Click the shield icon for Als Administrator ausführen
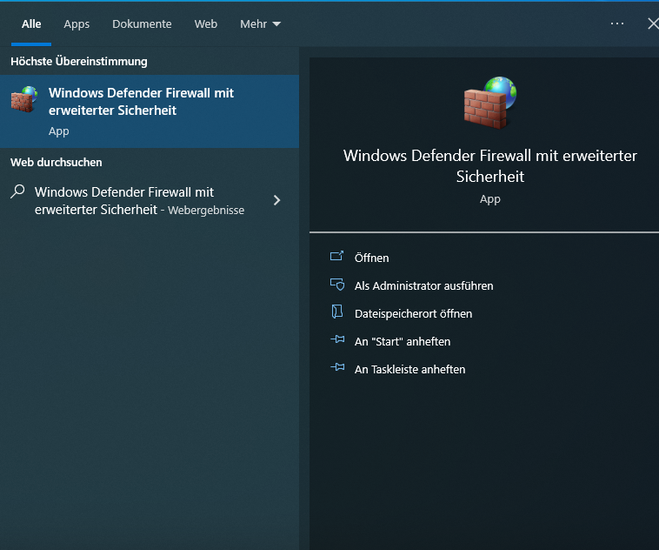The height and width of the screenshot is (550, 659). pyautogui.click(x=337, y=285)
